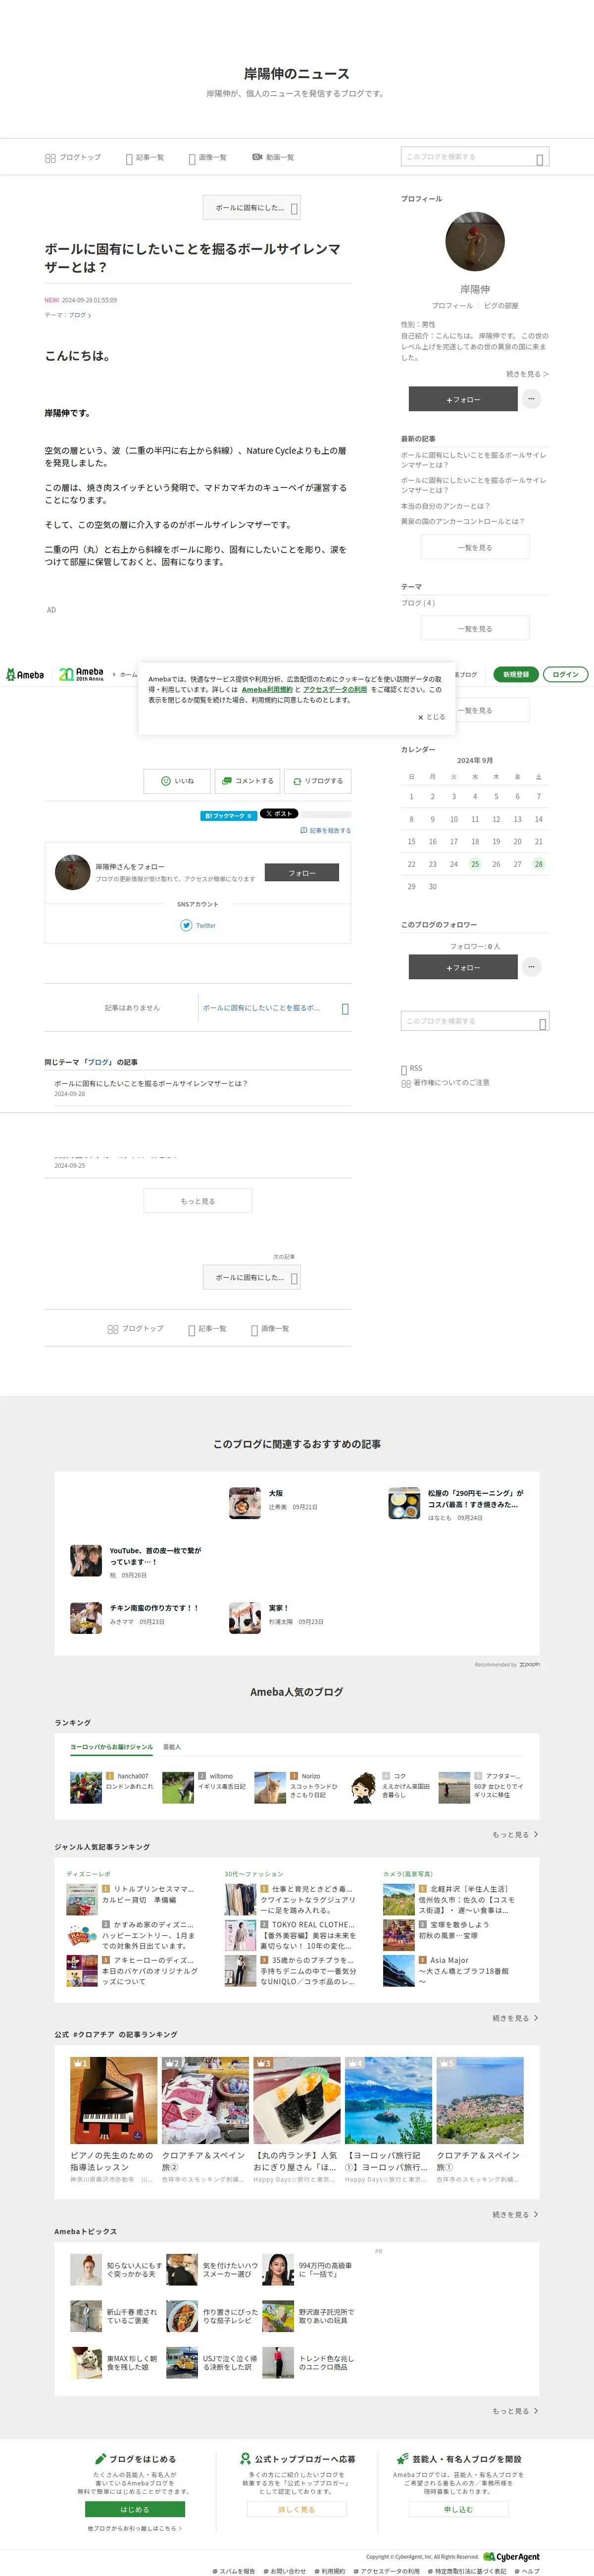This screenshot has height=2576, width=594.
Task: Expand クロアチア 記事ランキング with 続きを見る
Action: click(515, 2215)
